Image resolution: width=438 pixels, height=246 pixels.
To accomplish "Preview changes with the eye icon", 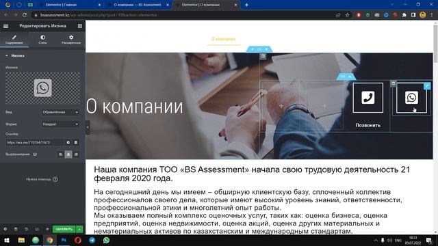I will coord(47,229).
